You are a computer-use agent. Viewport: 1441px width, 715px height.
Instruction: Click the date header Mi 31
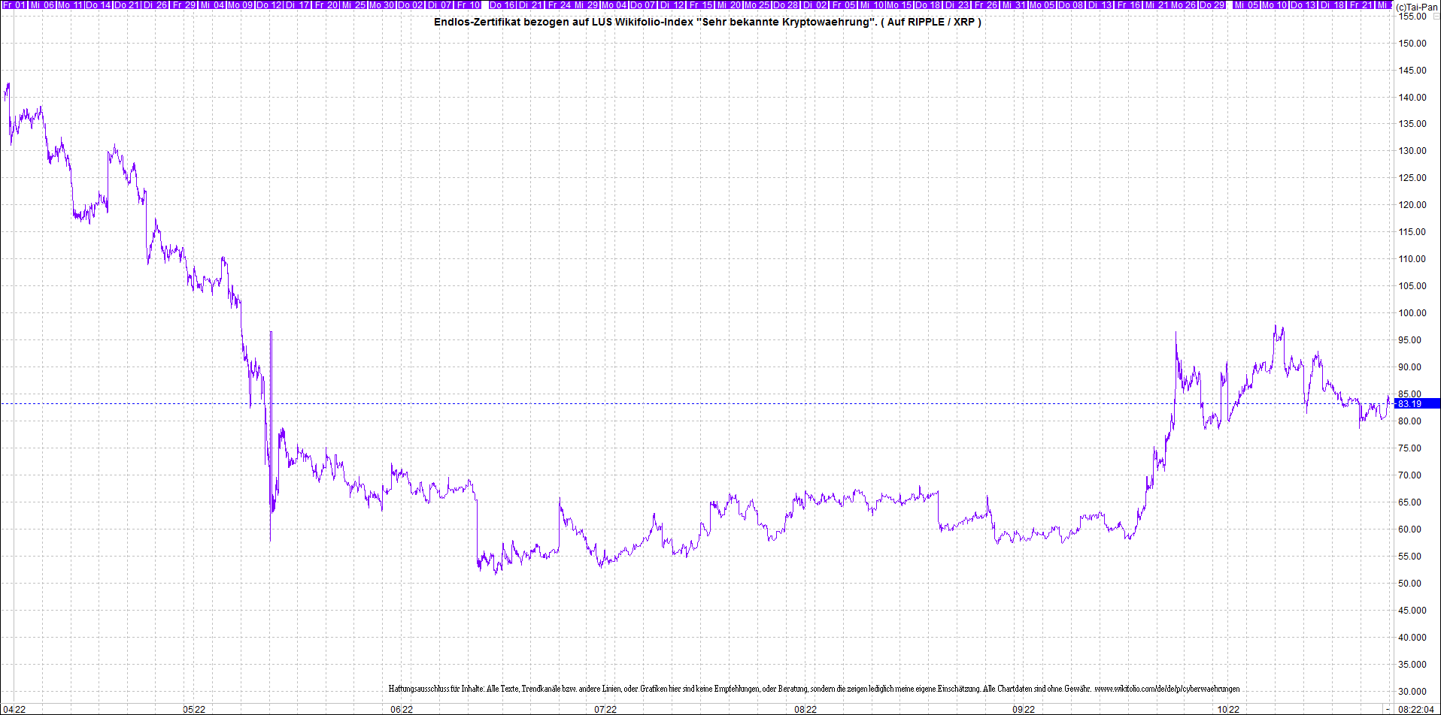tap(1014, 5)
